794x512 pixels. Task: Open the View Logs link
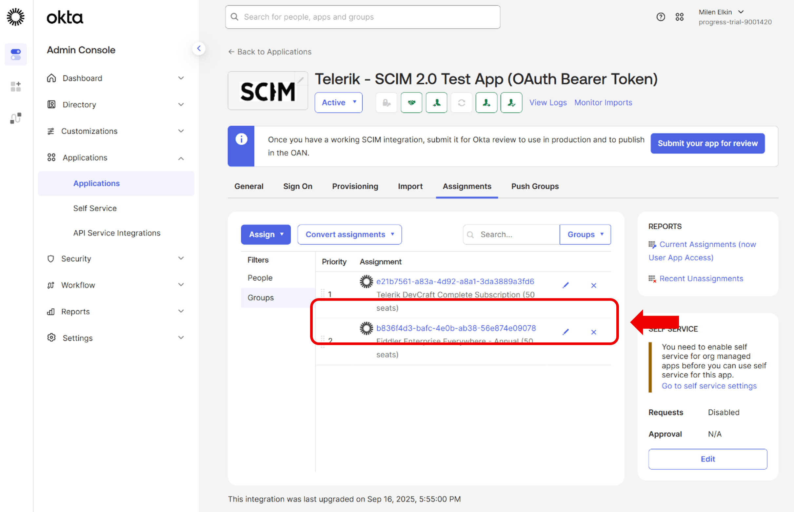548,103
